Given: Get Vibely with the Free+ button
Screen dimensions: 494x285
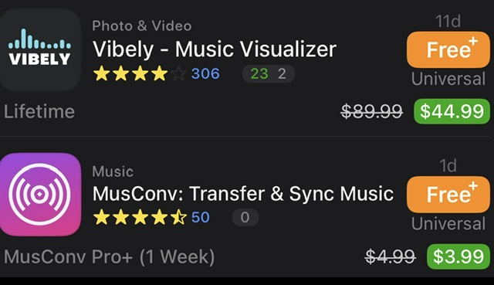Looking at the screenshot, I should click(448, 49).
